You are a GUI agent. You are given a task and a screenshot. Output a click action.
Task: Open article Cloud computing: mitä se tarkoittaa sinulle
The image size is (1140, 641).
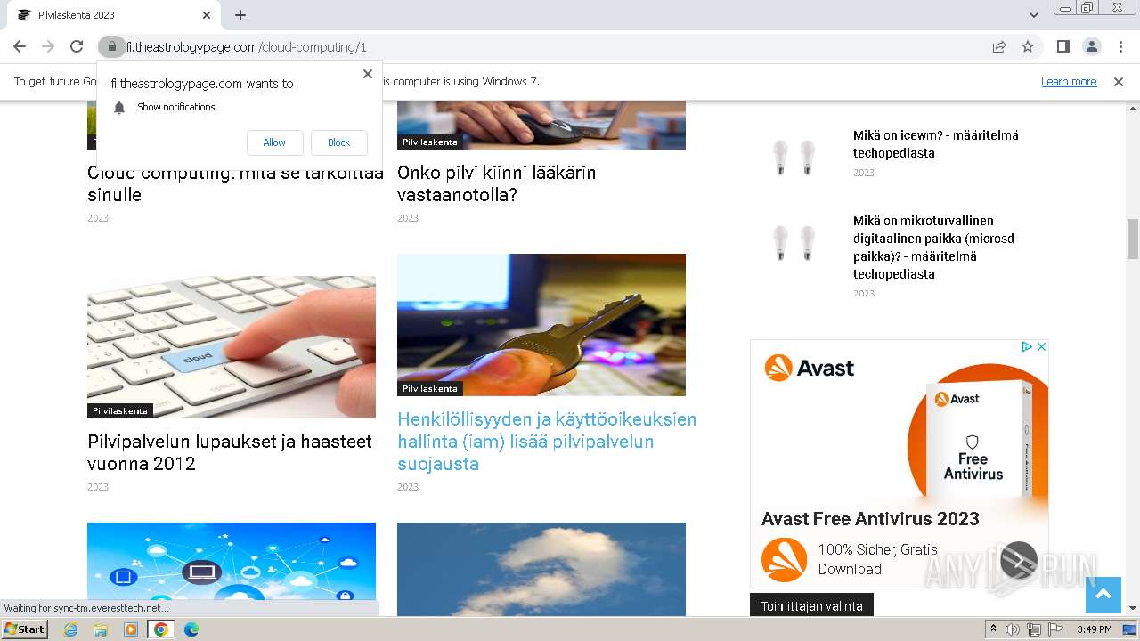pos(235,183)
